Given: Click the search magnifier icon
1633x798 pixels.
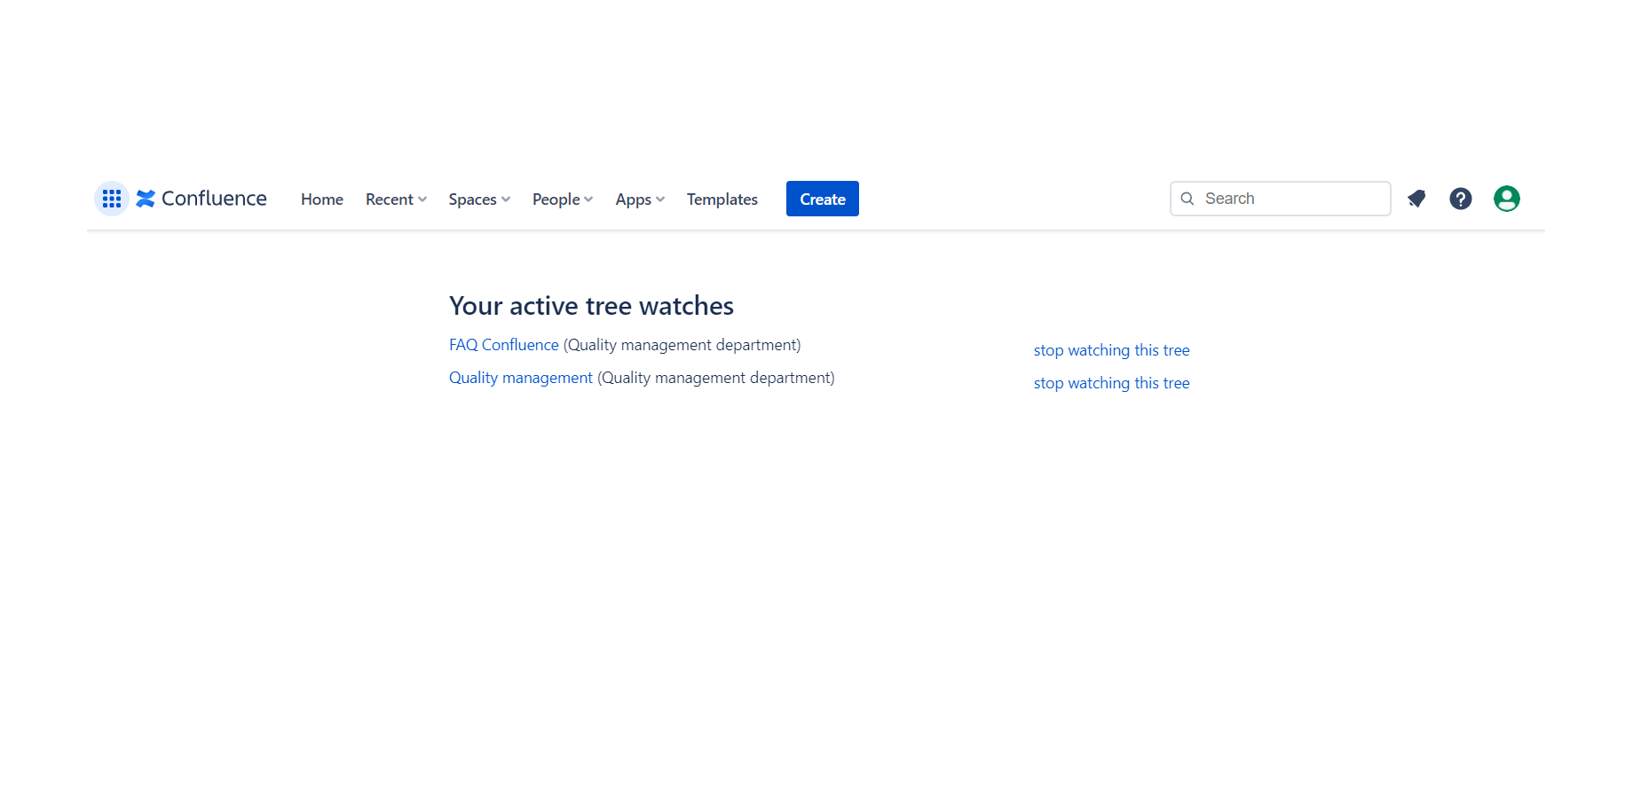Looking at the screenshot, I should point(1187,199).
